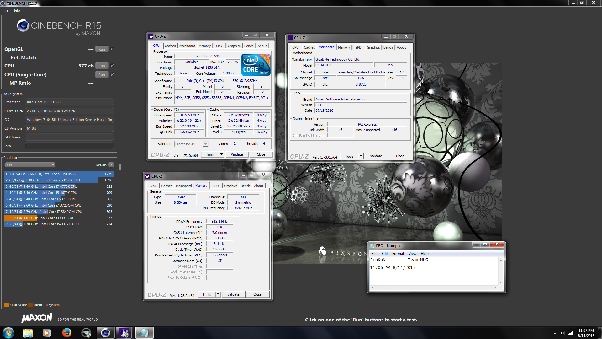Click the Notepad window title icon

372,246
